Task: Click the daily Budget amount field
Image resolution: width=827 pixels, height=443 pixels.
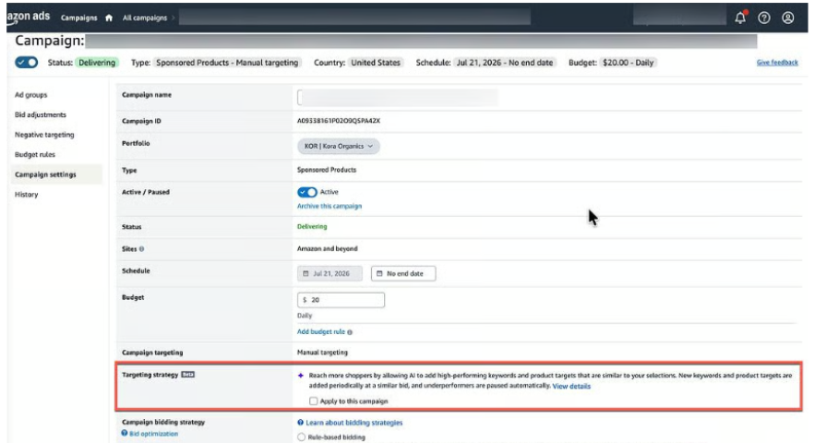Action: [x=341, y=300]
